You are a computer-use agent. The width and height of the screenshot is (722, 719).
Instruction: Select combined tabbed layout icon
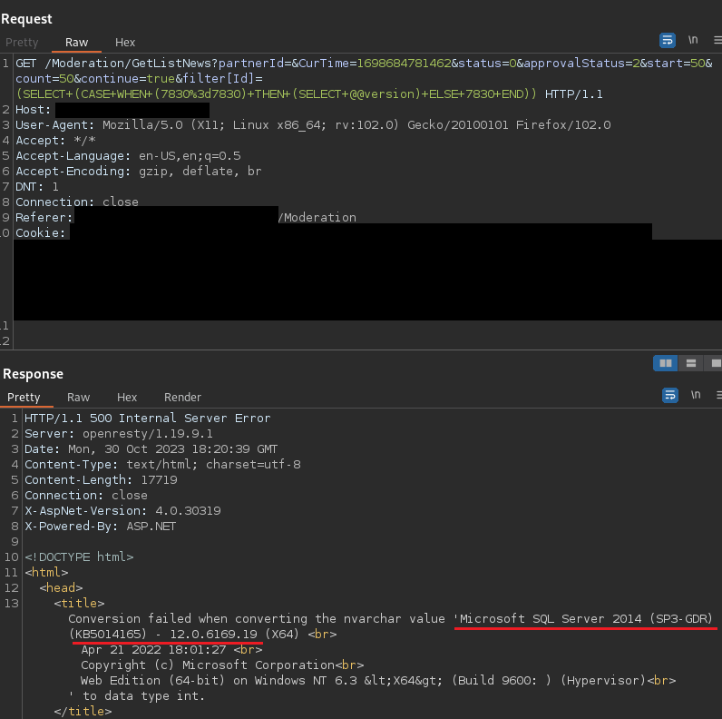click(715, 363)
